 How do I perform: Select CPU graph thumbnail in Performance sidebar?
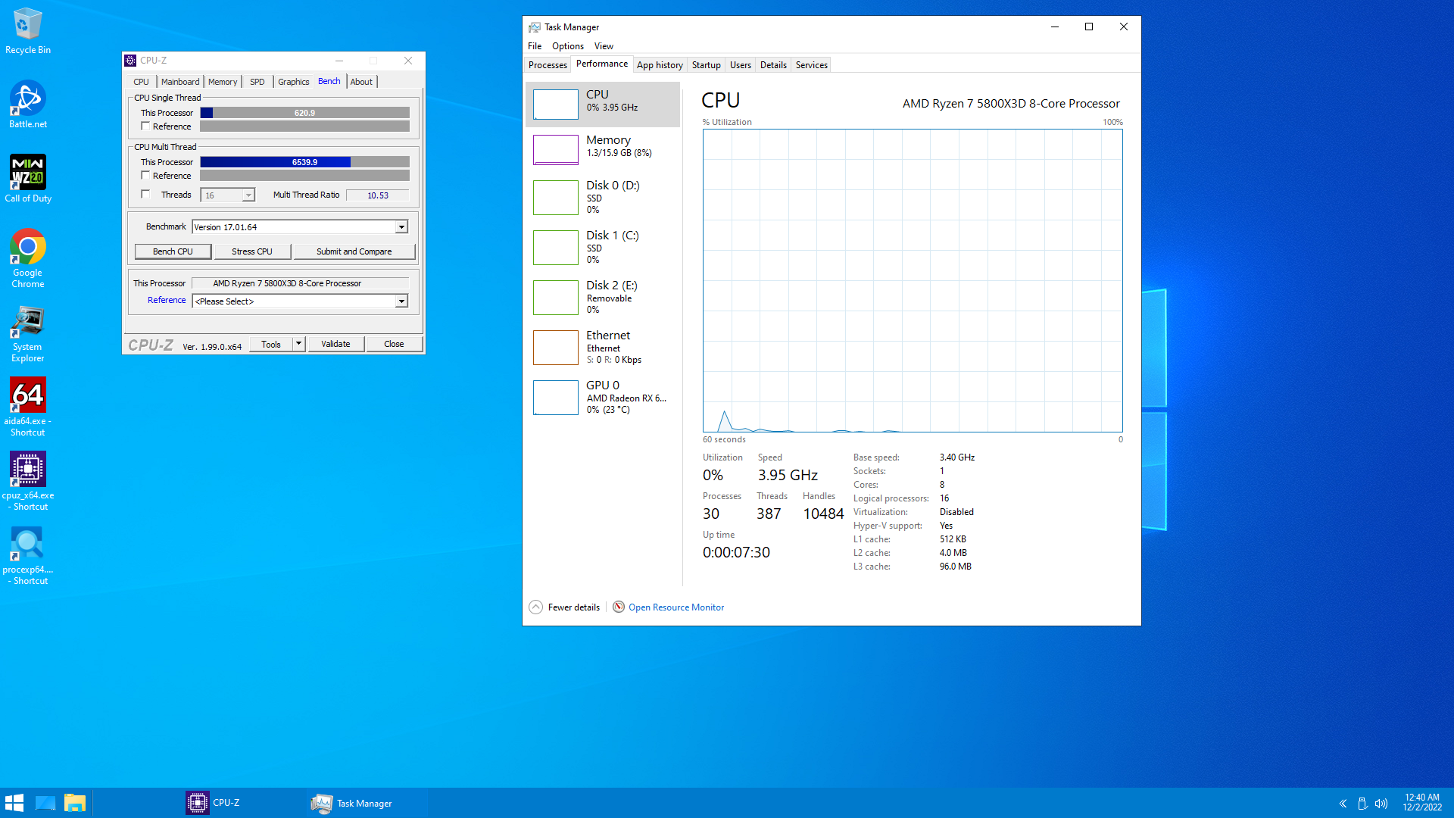(556, 105)
